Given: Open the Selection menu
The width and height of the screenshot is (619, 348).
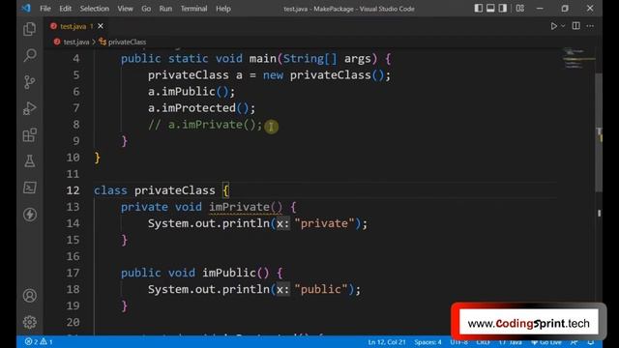Looking at the screenshot, I should [x=95, y=9].
